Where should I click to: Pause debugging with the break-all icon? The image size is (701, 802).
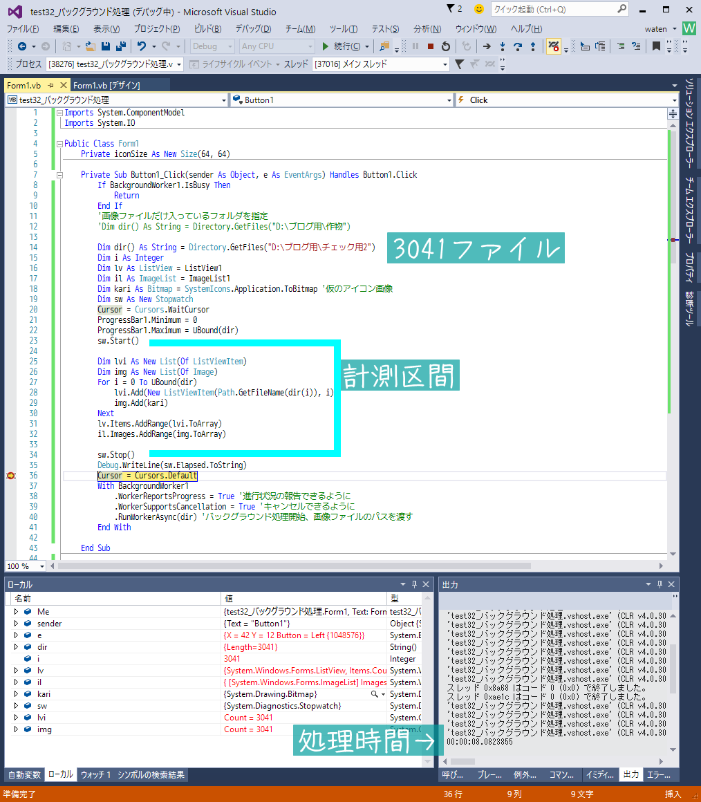tap(415, 46)
